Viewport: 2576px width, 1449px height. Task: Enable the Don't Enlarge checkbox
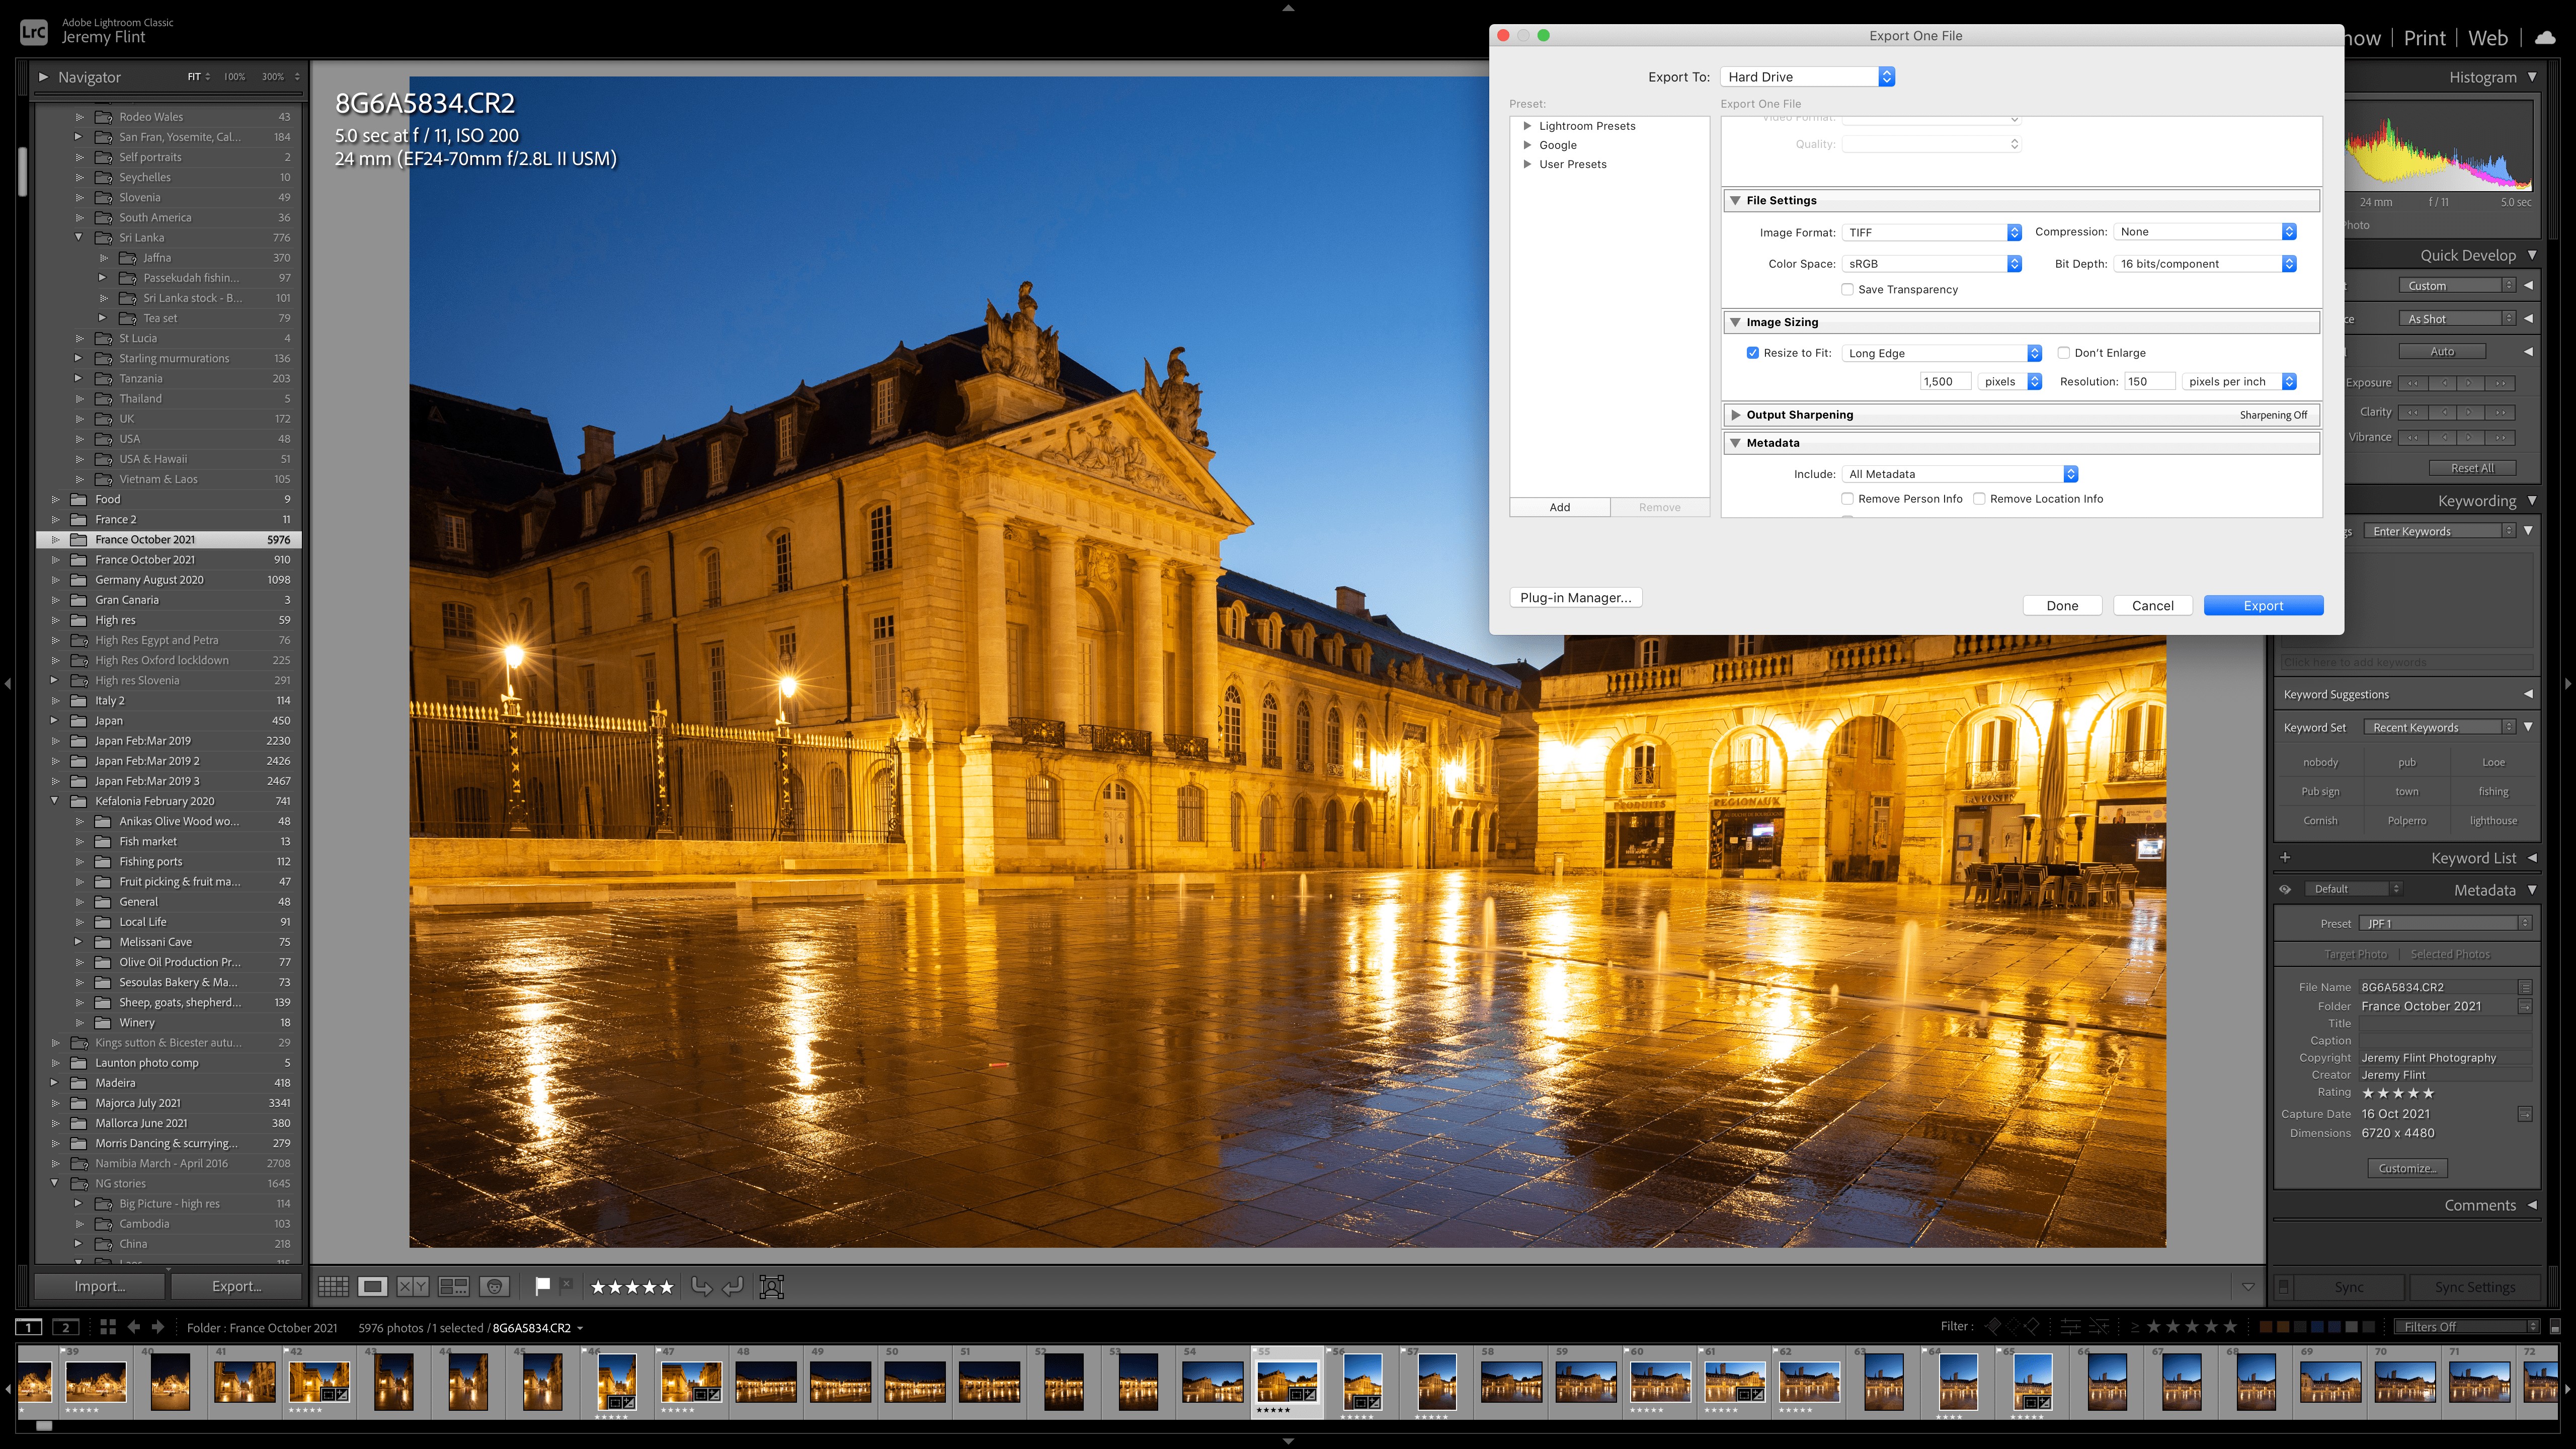click(x=2064, y=353)
